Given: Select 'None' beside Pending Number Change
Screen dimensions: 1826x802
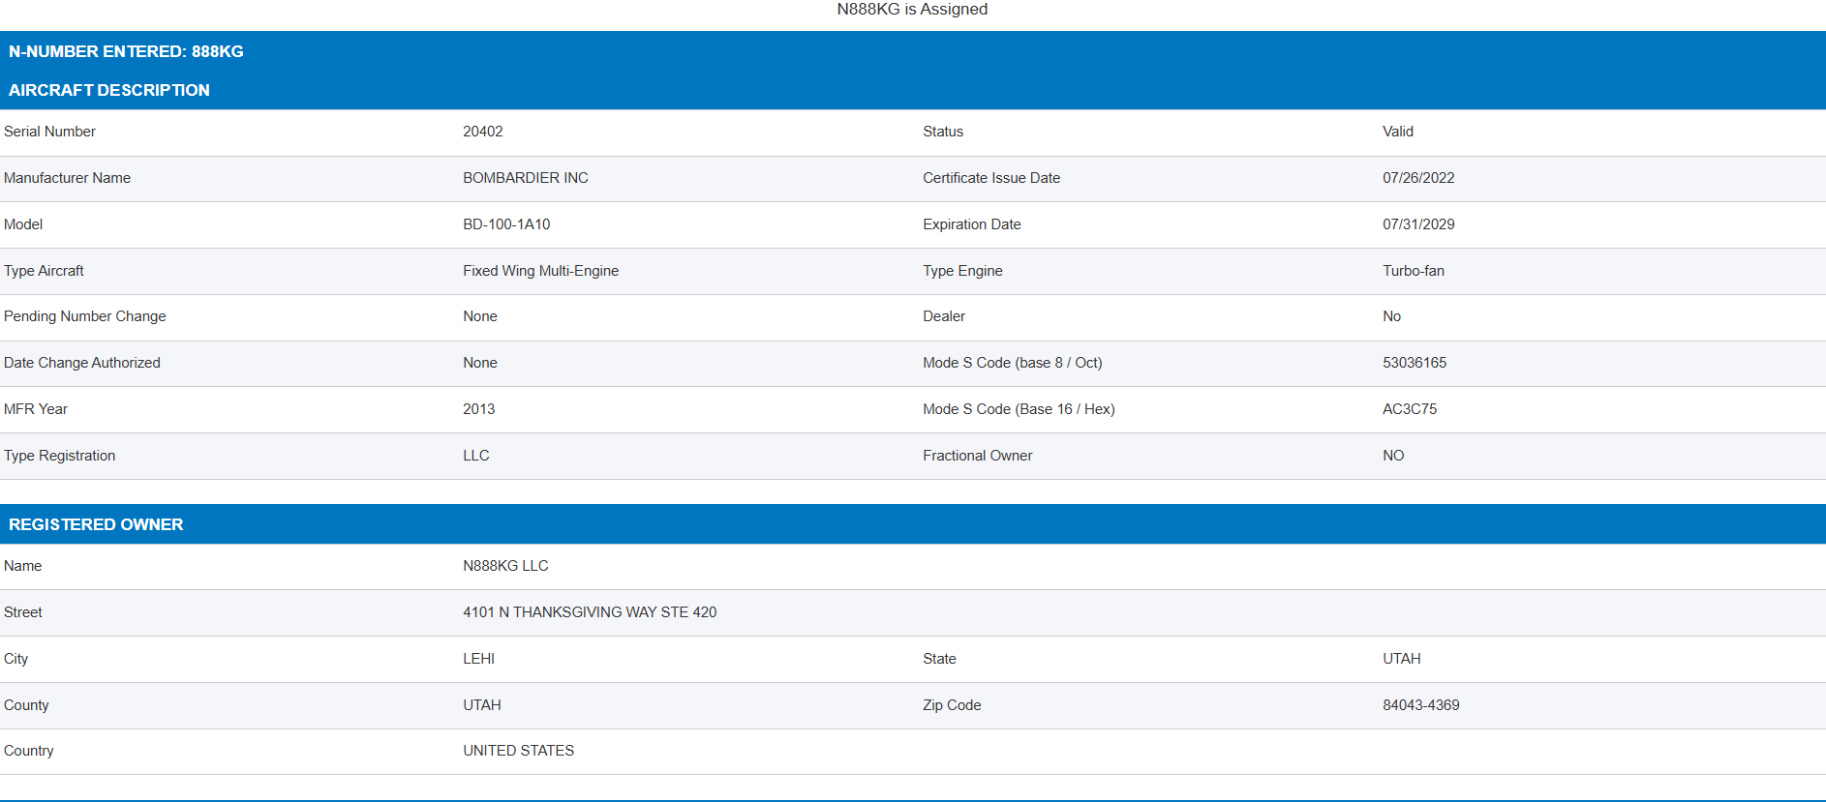Looking at the screenshot, I should tap(480, 316).
